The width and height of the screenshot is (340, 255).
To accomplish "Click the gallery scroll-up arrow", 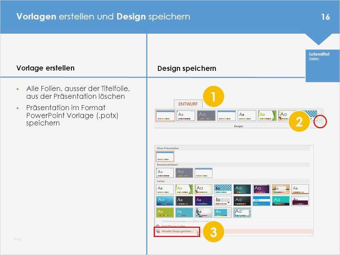I will 319,111.
